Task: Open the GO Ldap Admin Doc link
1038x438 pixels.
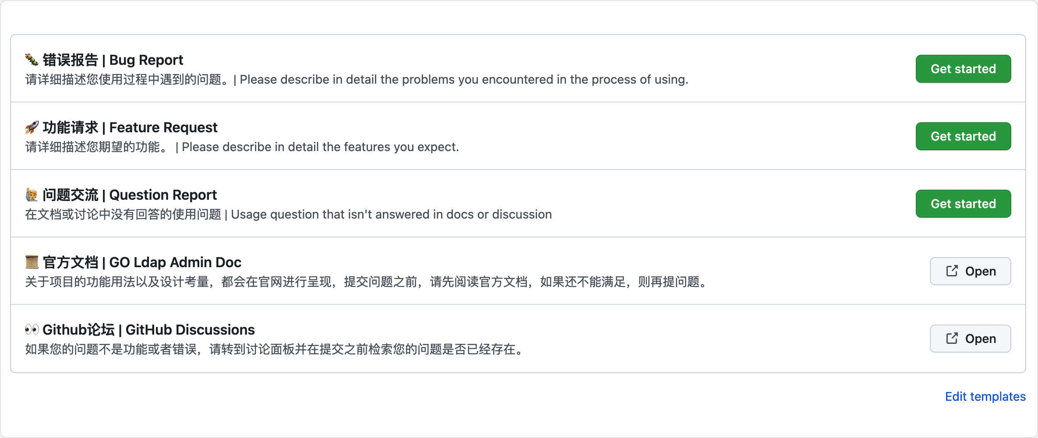Action: [970, 271]
